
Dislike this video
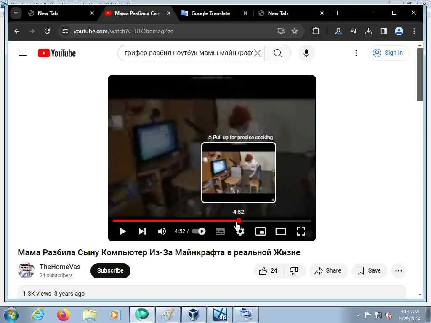point(294,270)
